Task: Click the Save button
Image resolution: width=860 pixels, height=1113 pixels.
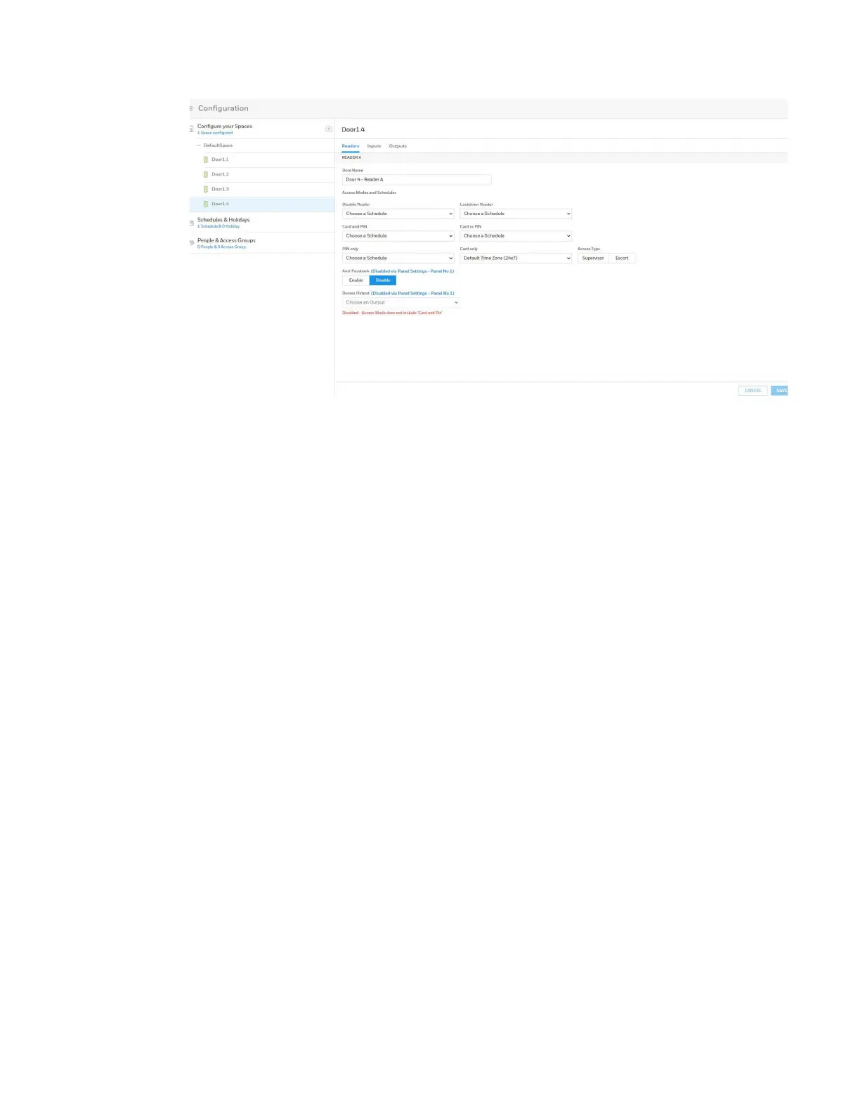Action: click(780, 391)
